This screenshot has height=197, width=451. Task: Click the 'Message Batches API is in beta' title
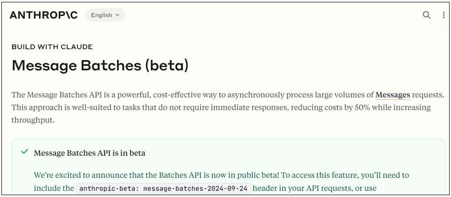coord(90,153)
